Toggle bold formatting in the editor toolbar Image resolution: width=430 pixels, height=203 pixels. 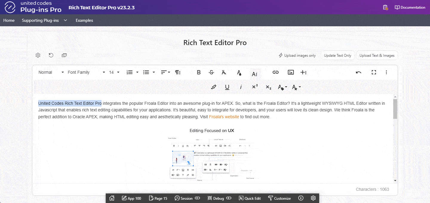click(199, 72)
